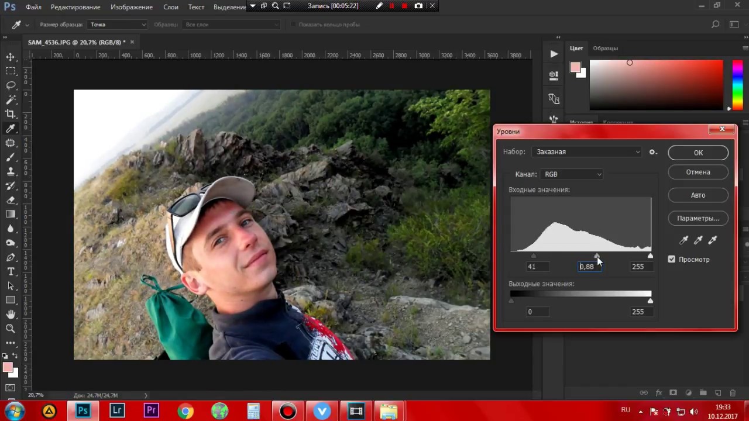Image resolution: width=749 pixels, height=421 pixels.
Task: Uncheck the Просмотр preview checkbox
Action: (x=672, y=259)
